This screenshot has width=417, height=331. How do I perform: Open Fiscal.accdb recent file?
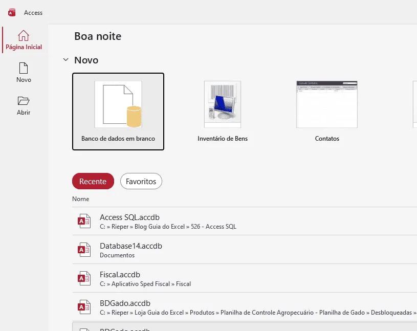(245, 278)
